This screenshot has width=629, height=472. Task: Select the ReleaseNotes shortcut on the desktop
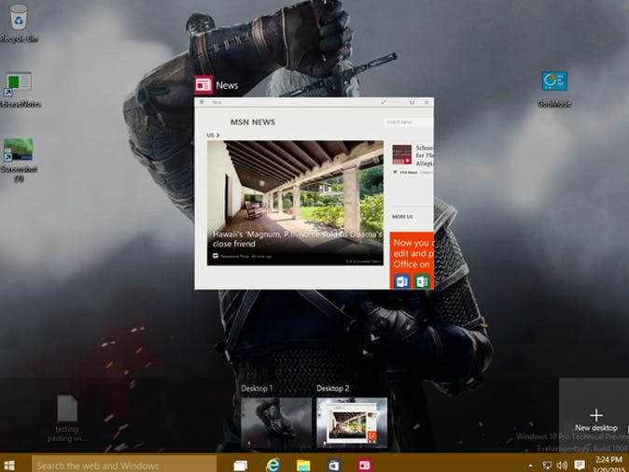[x=19, y=90]
